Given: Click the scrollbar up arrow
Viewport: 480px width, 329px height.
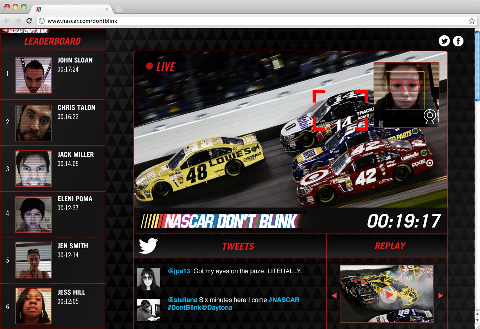Looking at the screenshot, I should click(477, 314).
